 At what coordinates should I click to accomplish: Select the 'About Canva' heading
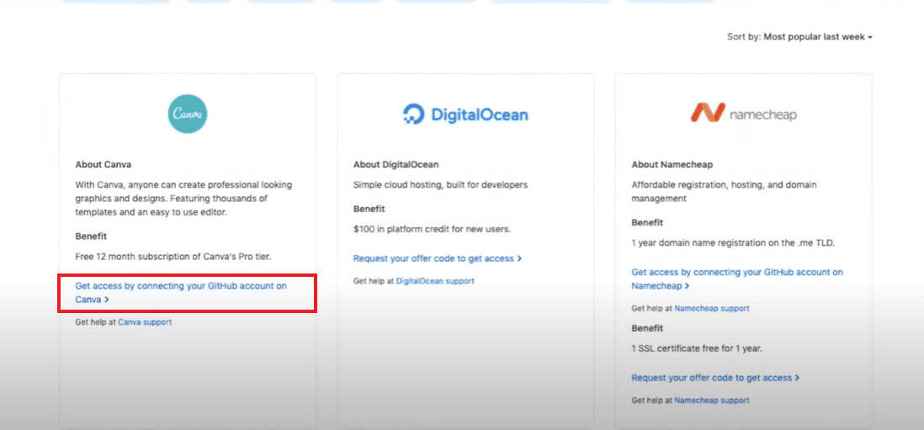tap(104, 164)
